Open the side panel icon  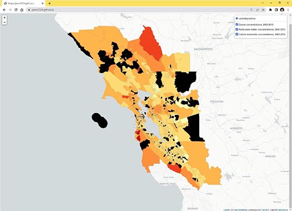pos(276,10)
